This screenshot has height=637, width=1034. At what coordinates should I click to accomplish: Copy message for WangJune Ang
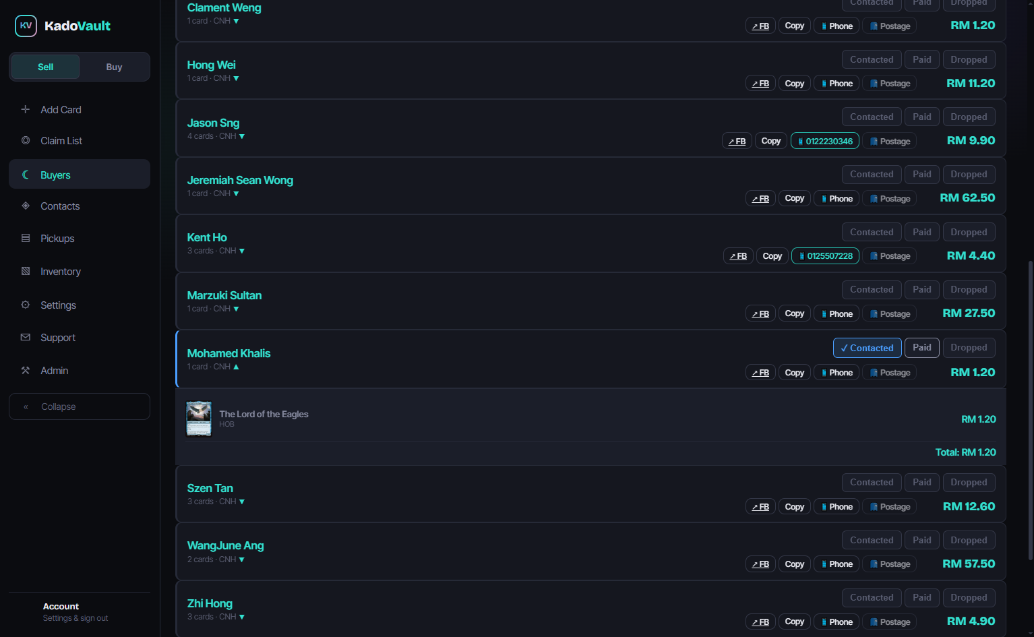coord(795,564)
